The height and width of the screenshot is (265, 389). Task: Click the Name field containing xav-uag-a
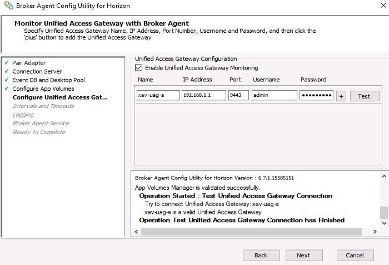pos(158,95)
